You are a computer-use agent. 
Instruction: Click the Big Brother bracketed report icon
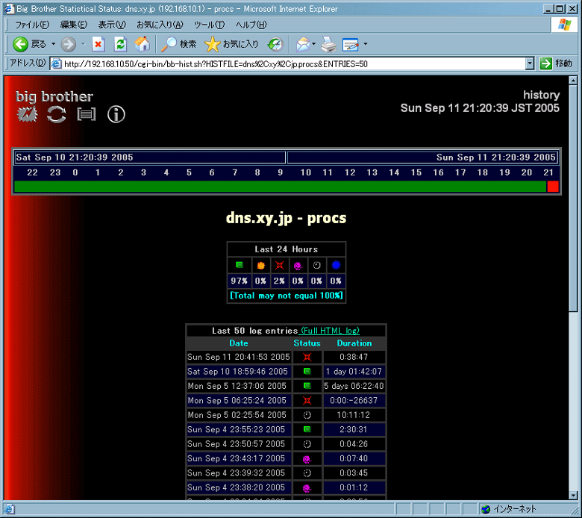coord(86,114)
